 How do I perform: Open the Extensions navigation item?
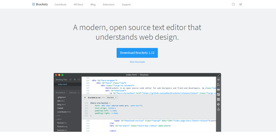(x=109, y=5)
